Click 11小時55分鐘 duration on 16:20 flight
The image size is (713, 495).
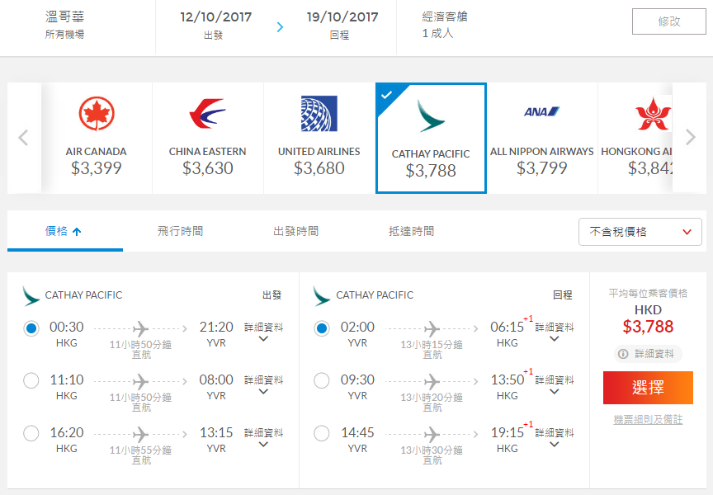click(140, 450)
